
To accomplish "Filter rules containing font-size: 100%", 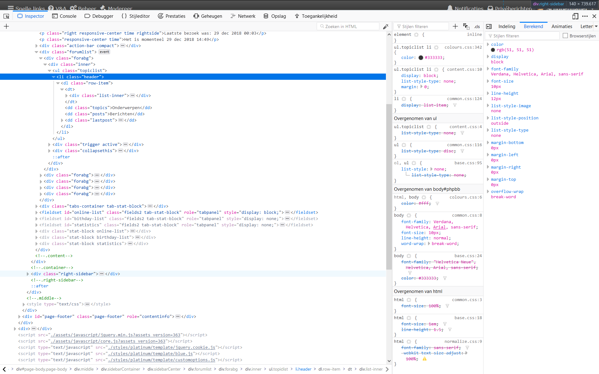I will coord(447,306).
